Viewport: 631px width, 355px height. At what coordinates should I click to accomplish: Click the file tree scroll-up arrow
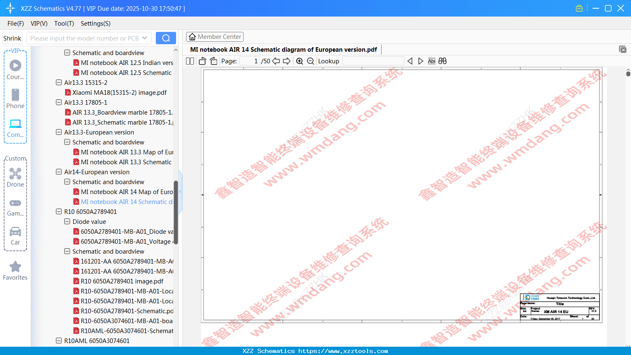point(176,50)
